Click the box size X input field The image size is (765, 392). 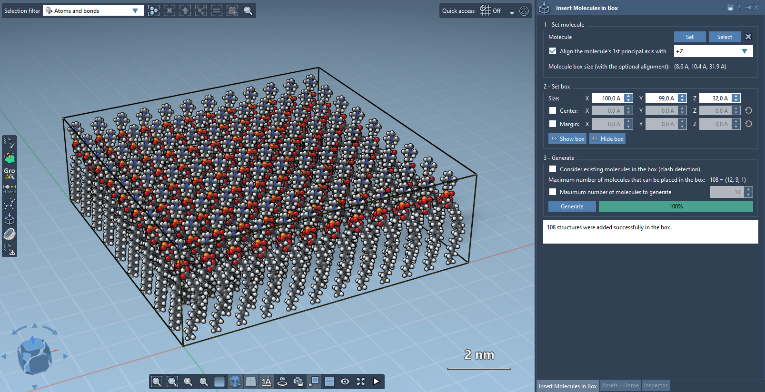click(x=607, y=98)
